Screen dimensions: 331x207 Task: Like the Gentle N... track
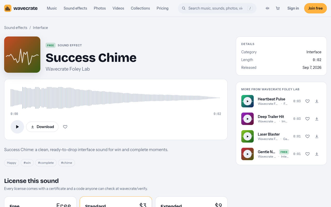[x=307, y=154]
